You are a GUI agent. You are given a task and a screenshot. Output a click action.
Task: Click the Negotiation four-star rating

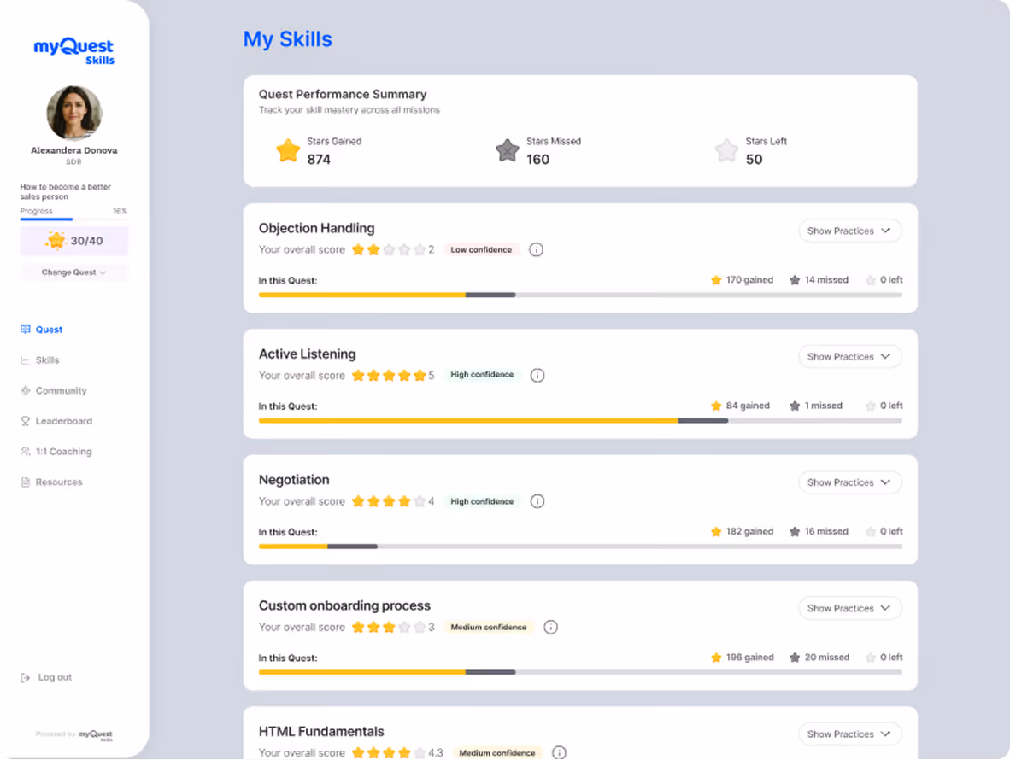tap(389, 501)
